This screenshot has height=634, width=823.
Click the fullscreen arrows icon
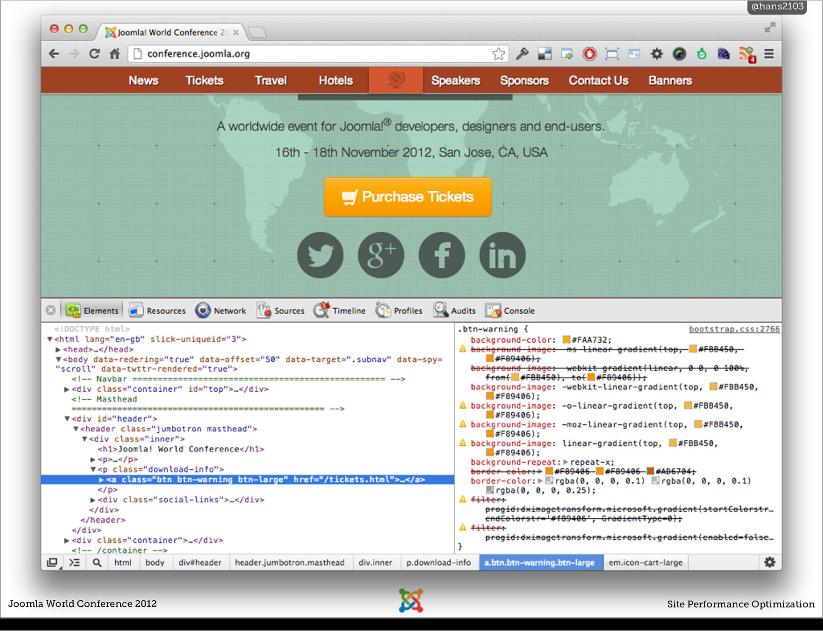click(x=770, y=27)
